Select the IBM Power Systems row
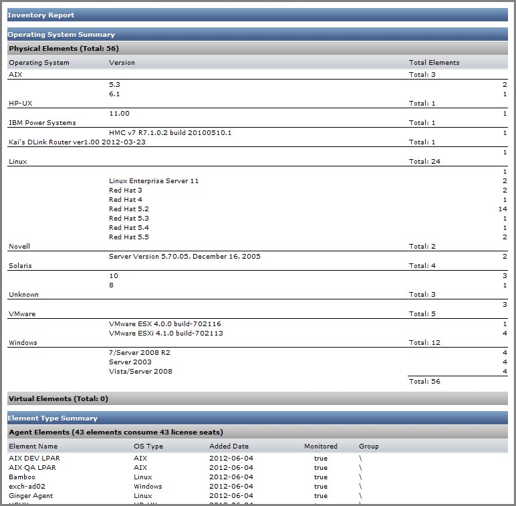This screenshot has height=506, width=516. [x=258, y=123]
